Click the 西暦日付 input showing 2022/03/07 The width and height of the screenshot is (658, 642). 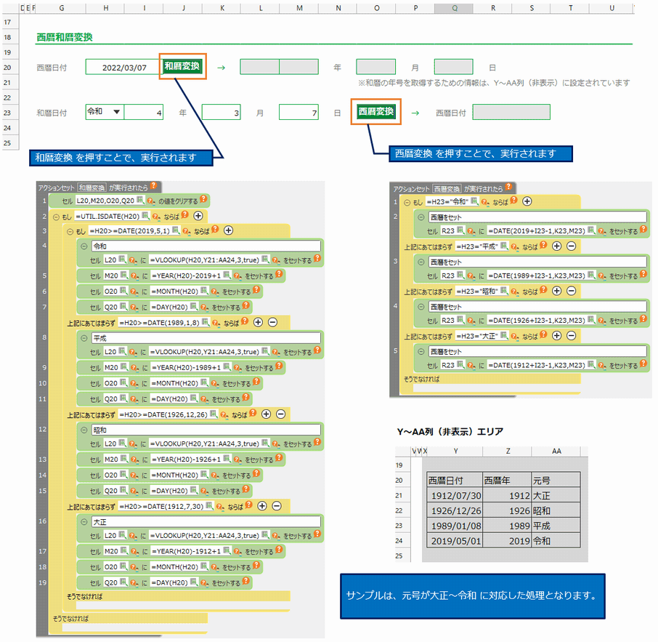pyautogui.click(x=123, y=68)
